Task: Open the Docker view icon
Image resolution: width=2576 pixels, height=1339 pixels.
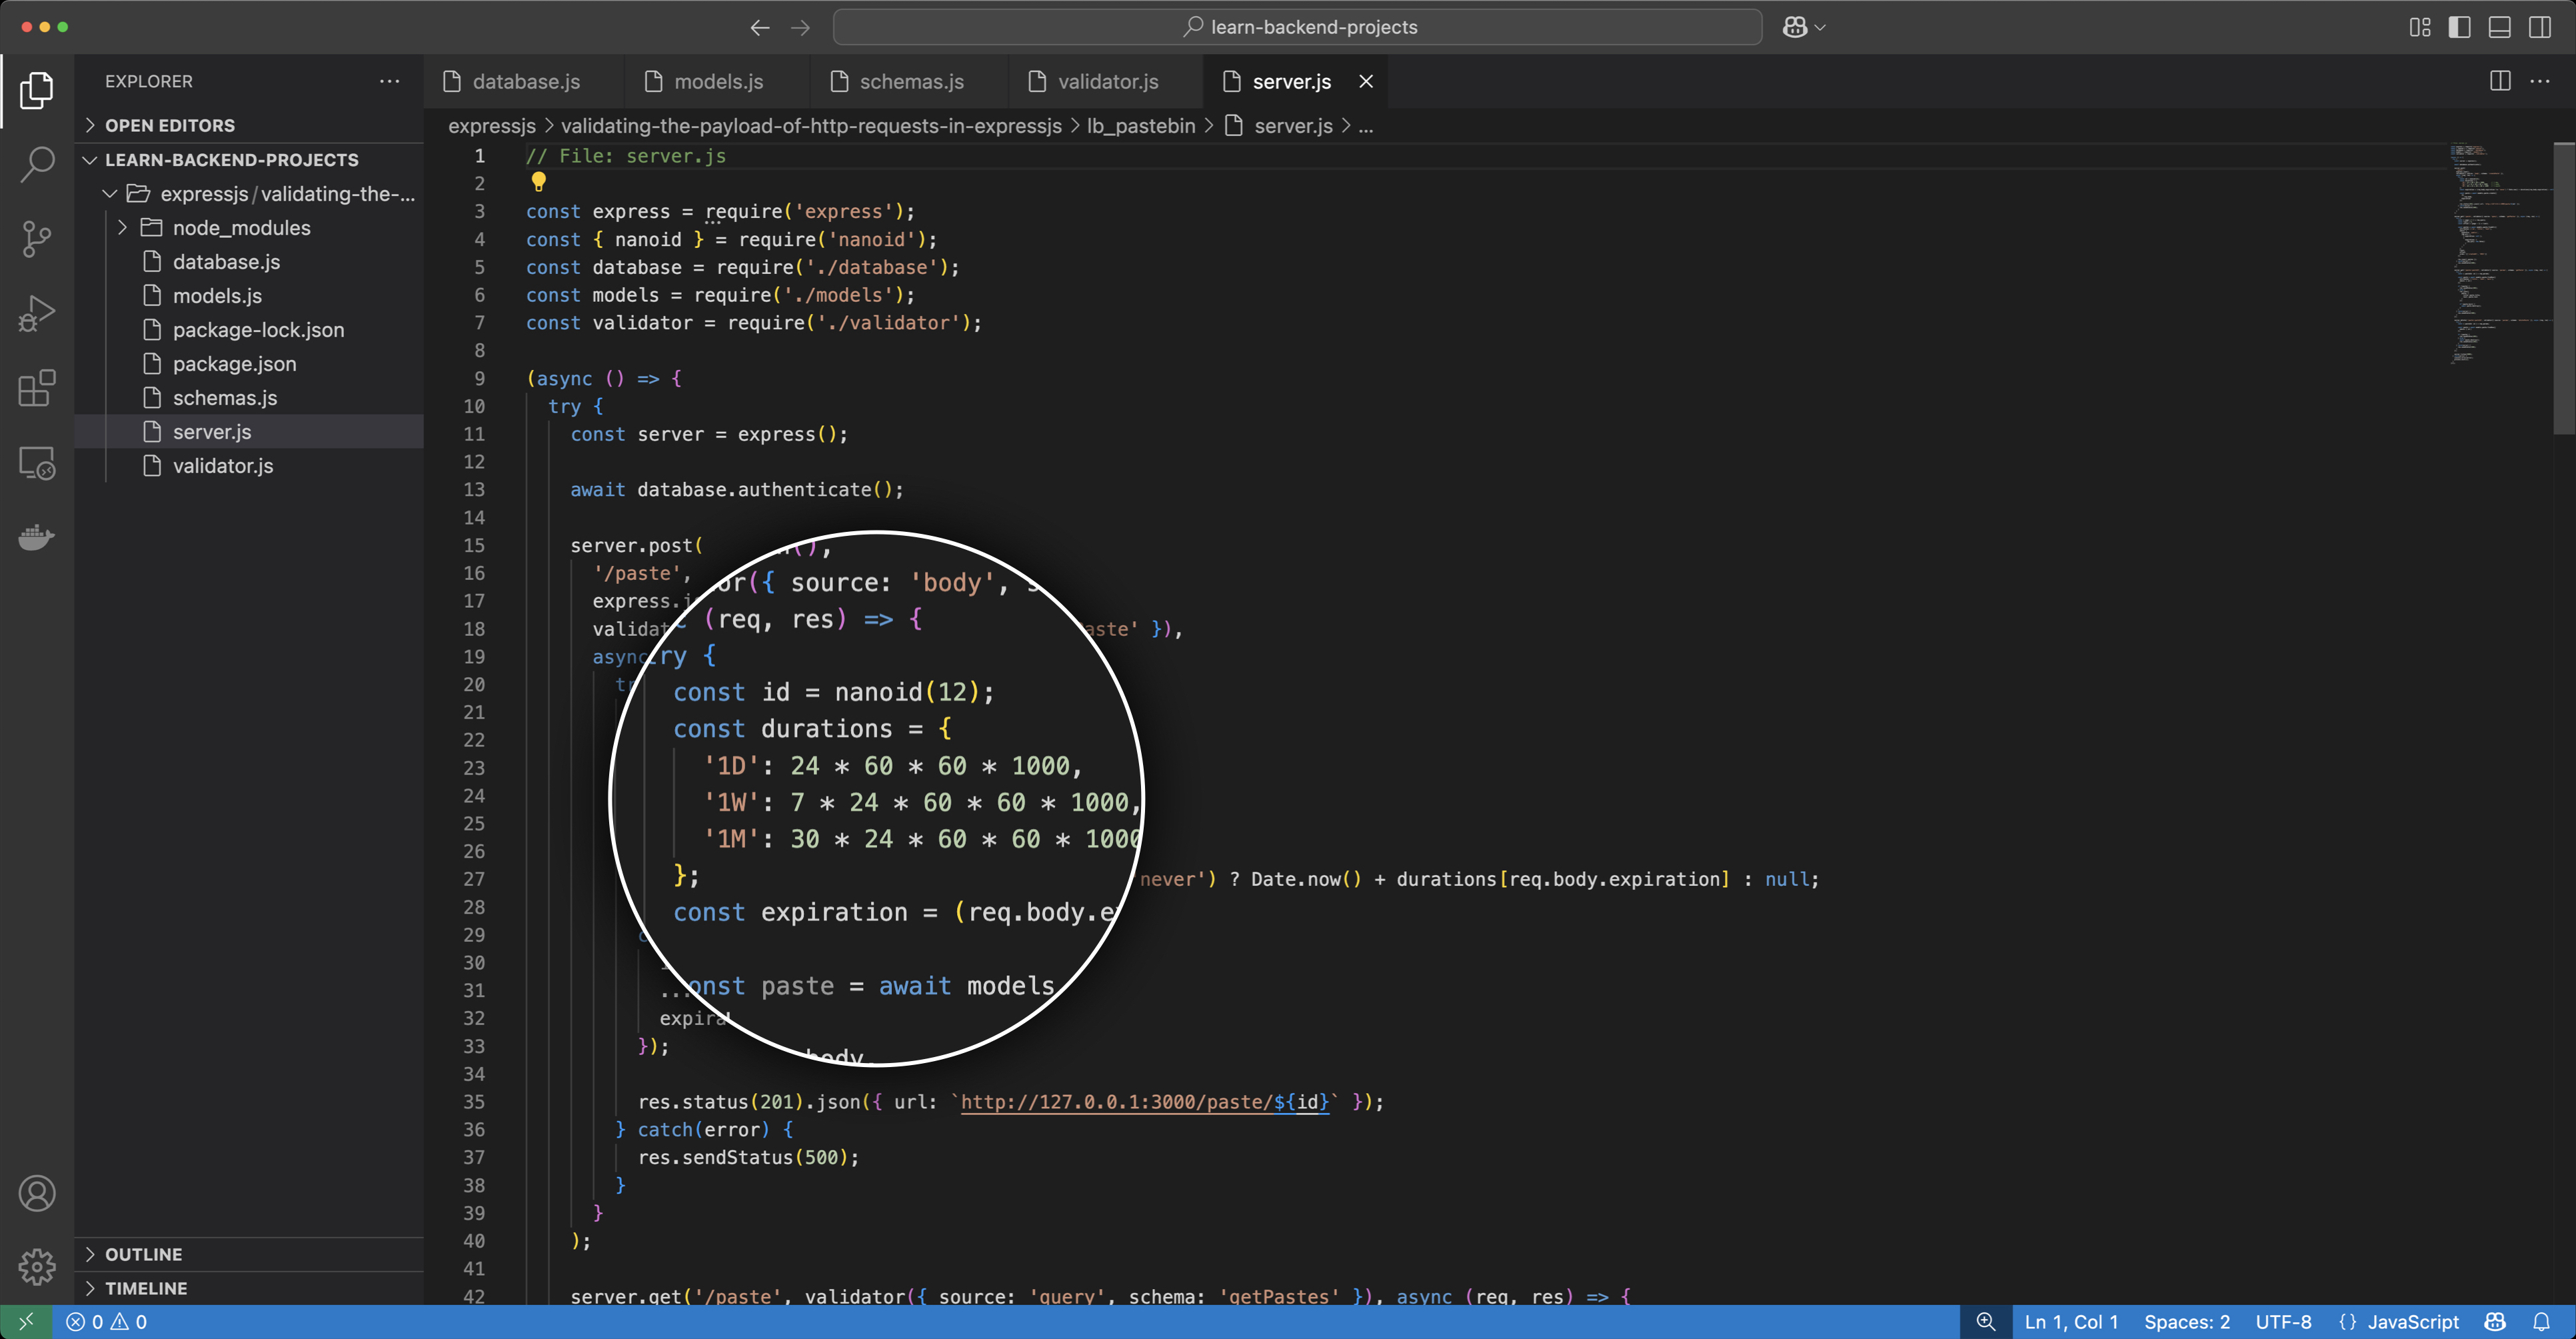Action: tap(37, 537)
